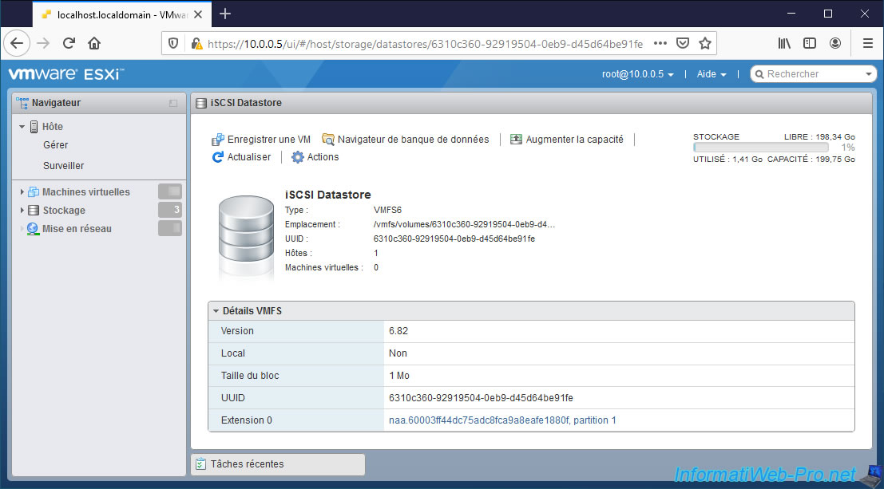Click the VMware ESXi logo
The height and width of the screenshot is (489, 884).
pos(66,74)
